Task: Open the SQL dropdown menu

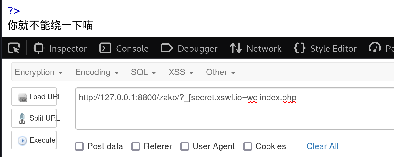Action: 144,72
